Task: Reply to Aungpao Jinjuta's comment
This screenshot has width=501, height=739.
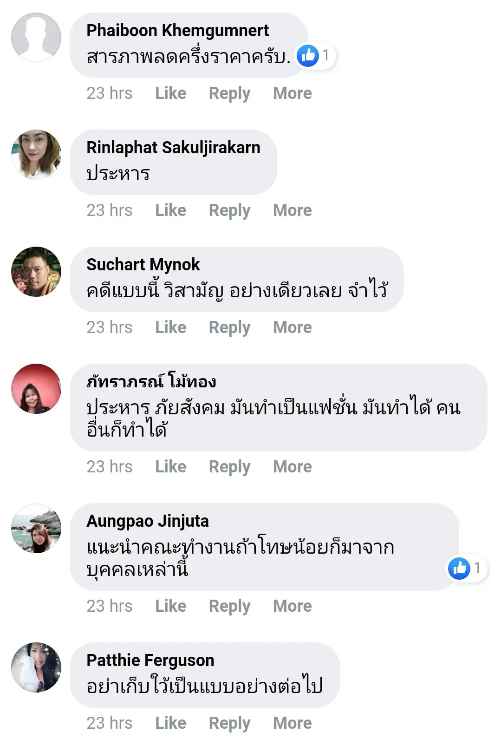Action: pos(229,606)
